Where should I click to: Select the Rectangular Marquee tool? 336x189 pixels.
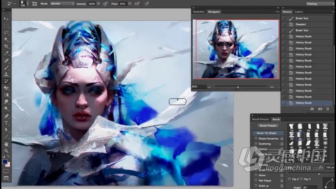(6, 26)
